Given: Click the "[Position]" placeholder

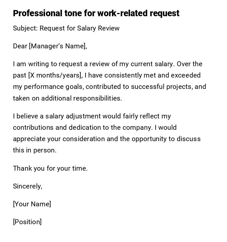Looking at the screenshot, I should (27, 222).
